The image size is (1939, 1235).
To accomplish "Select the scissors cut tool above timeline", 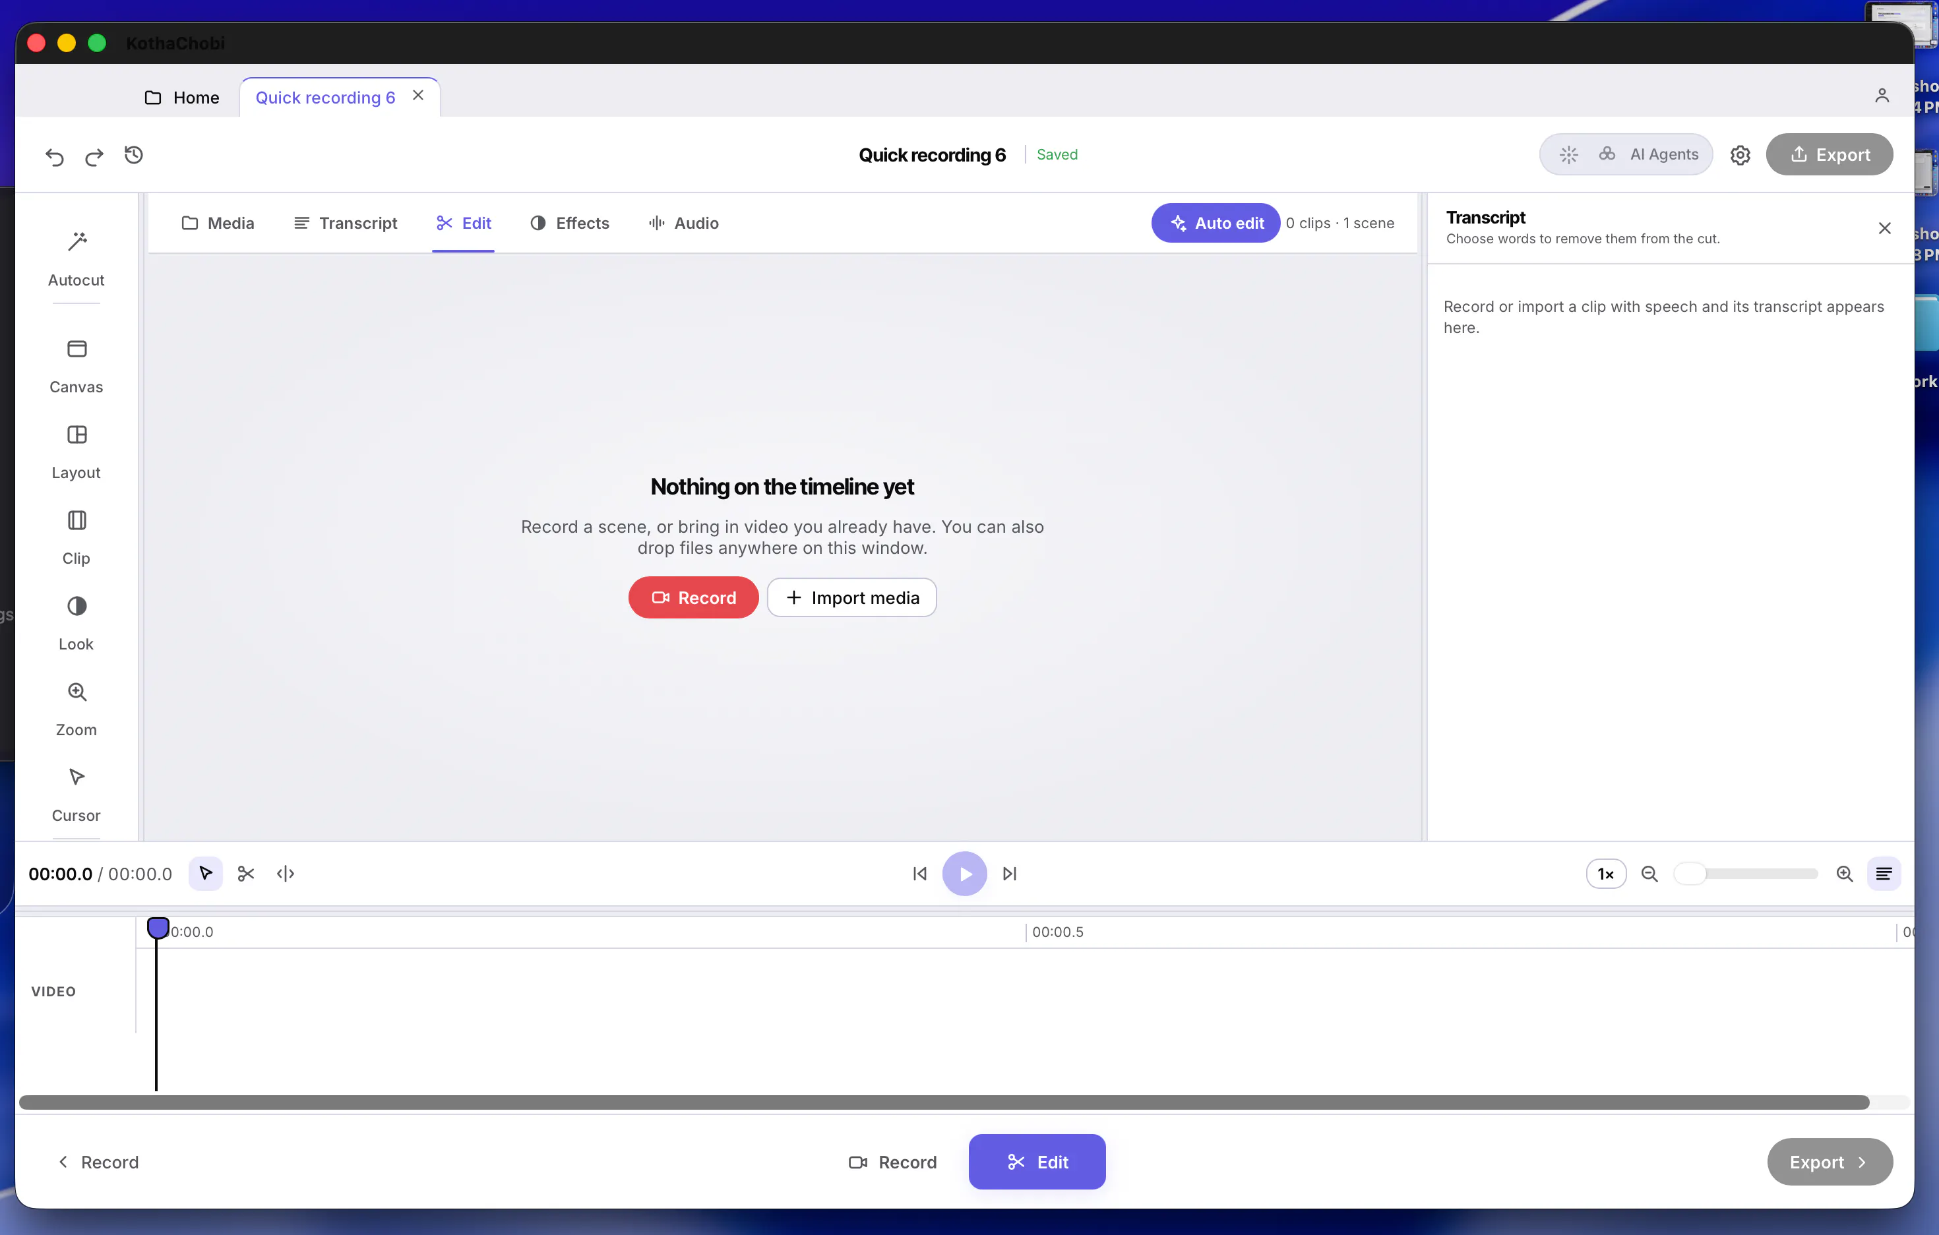I will (x=247, y=874).
